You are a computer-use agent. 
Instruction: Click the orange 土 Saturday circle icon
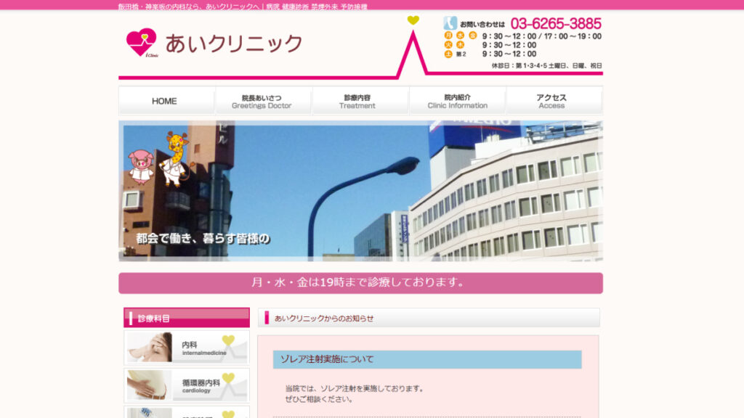coord(449,54)
